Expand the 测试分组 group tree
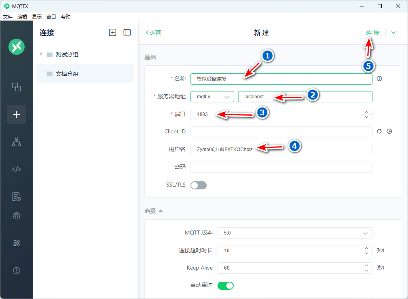This screenshot has width=408, height=299. pos(41,54)
